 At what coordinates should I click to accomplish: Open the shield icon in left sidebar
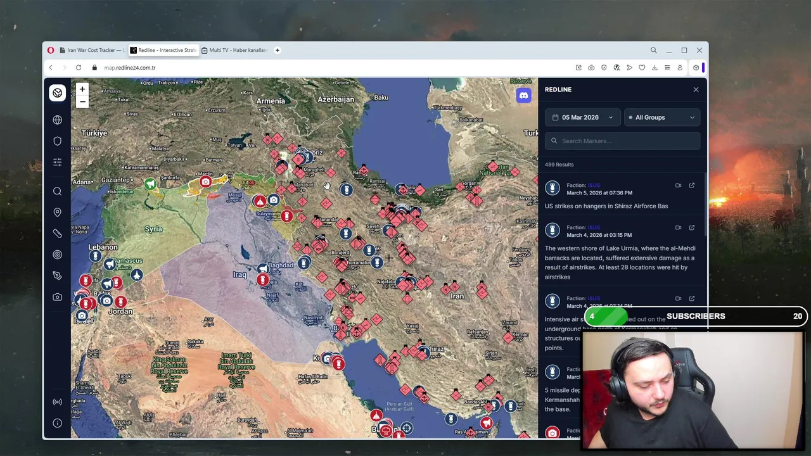tap(57, 141)
